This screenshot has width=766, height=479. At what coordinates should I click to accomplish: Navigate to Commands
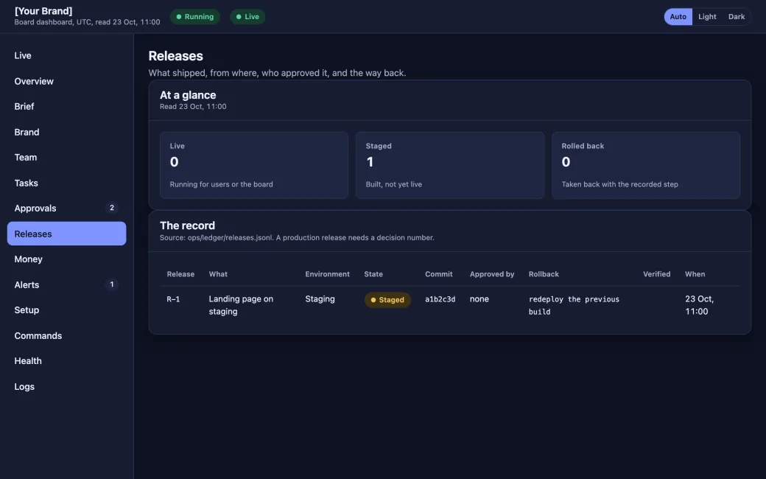pos(66,336)
